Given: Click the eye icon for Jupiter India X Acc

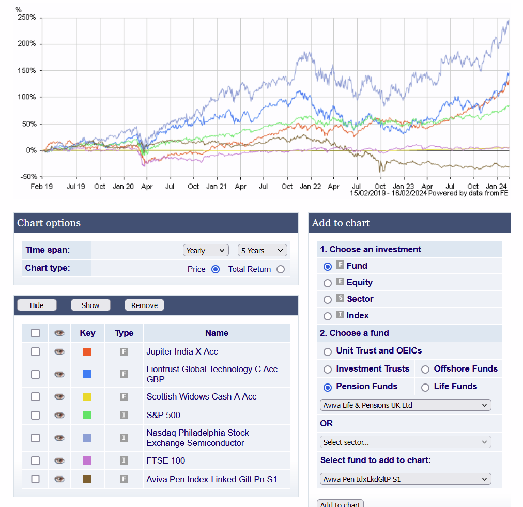Looking at the screenshot, I should [59, 351].
